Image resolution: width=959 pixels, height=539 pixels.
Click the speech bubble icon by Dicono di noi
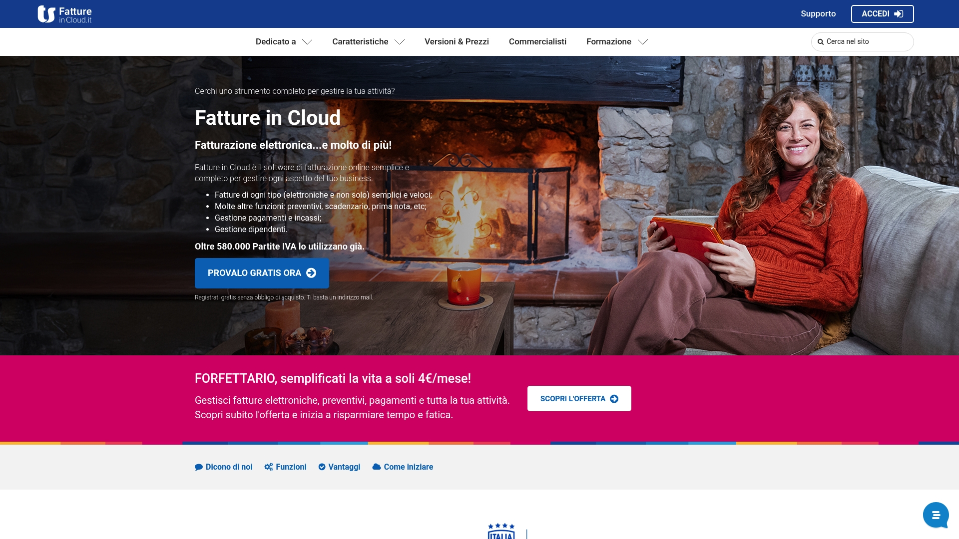coord(199,467)
